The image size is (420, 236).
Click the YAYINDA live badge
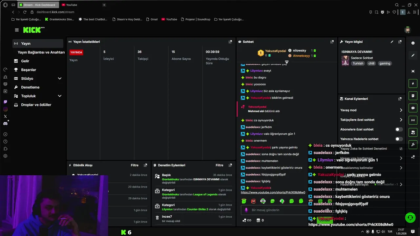76,52
